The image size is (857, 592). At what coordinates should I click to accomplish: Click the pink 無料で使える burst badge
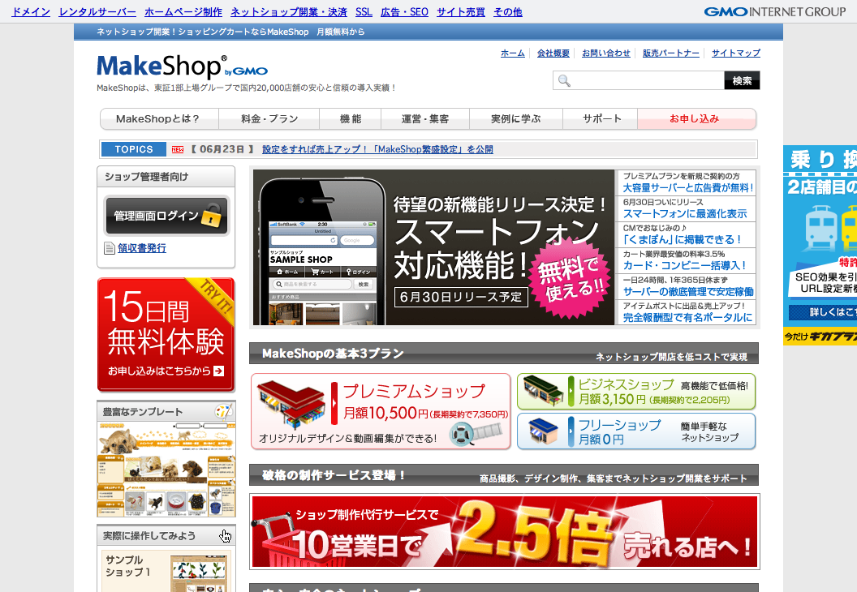[x=571, y=277]
